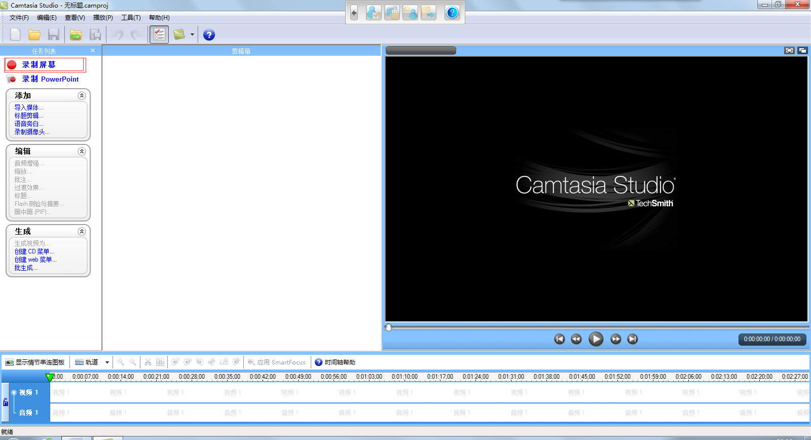Select the 音频 1 track label
This screenshot has width=811, height=440.
[x=29, y=413]
